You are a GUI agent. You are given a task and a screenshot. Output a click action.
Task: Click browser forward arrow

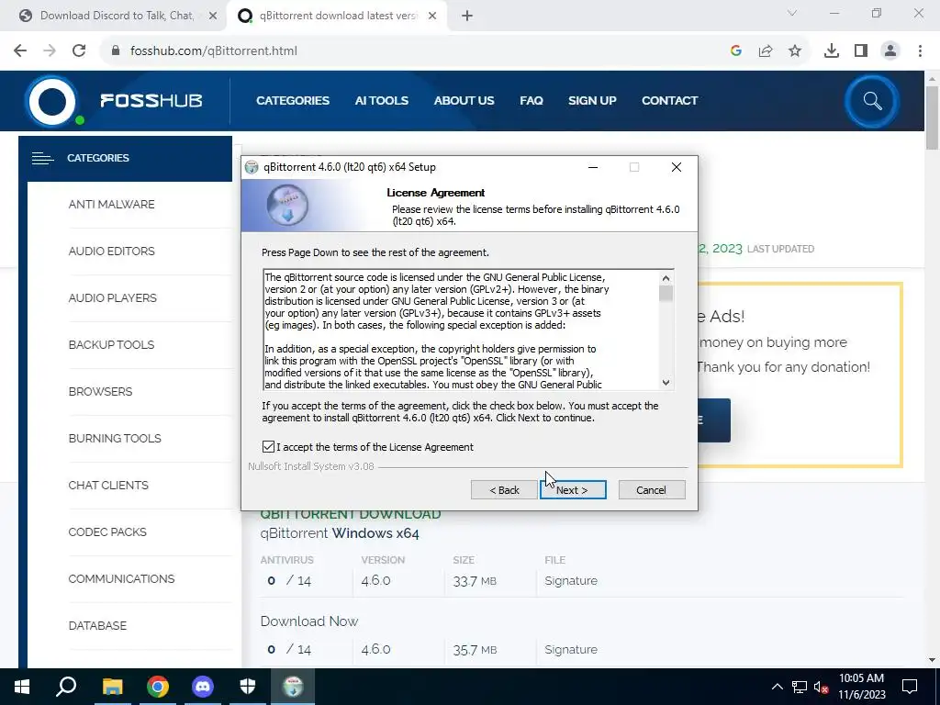(x=50, y=51)
